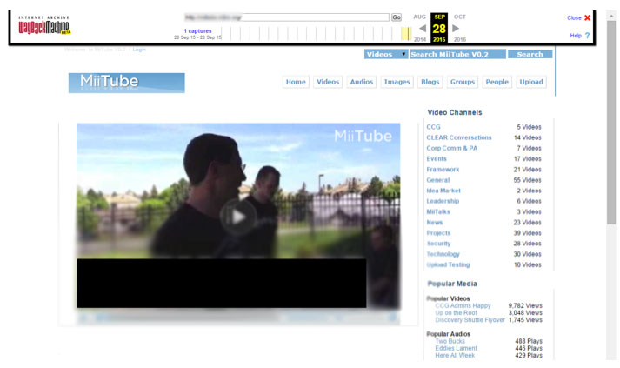Viewport: 620px width, 368px height.
Task: Open Here All Week audio
Action: (455, 355)
